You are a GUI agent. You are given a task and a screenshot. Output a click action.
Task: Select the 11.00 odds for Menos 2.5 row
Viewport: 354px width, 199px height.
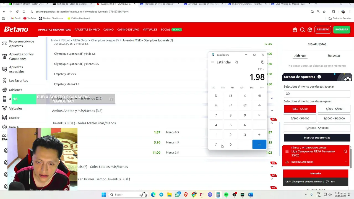pyautogui.click(x=156, y=153)
